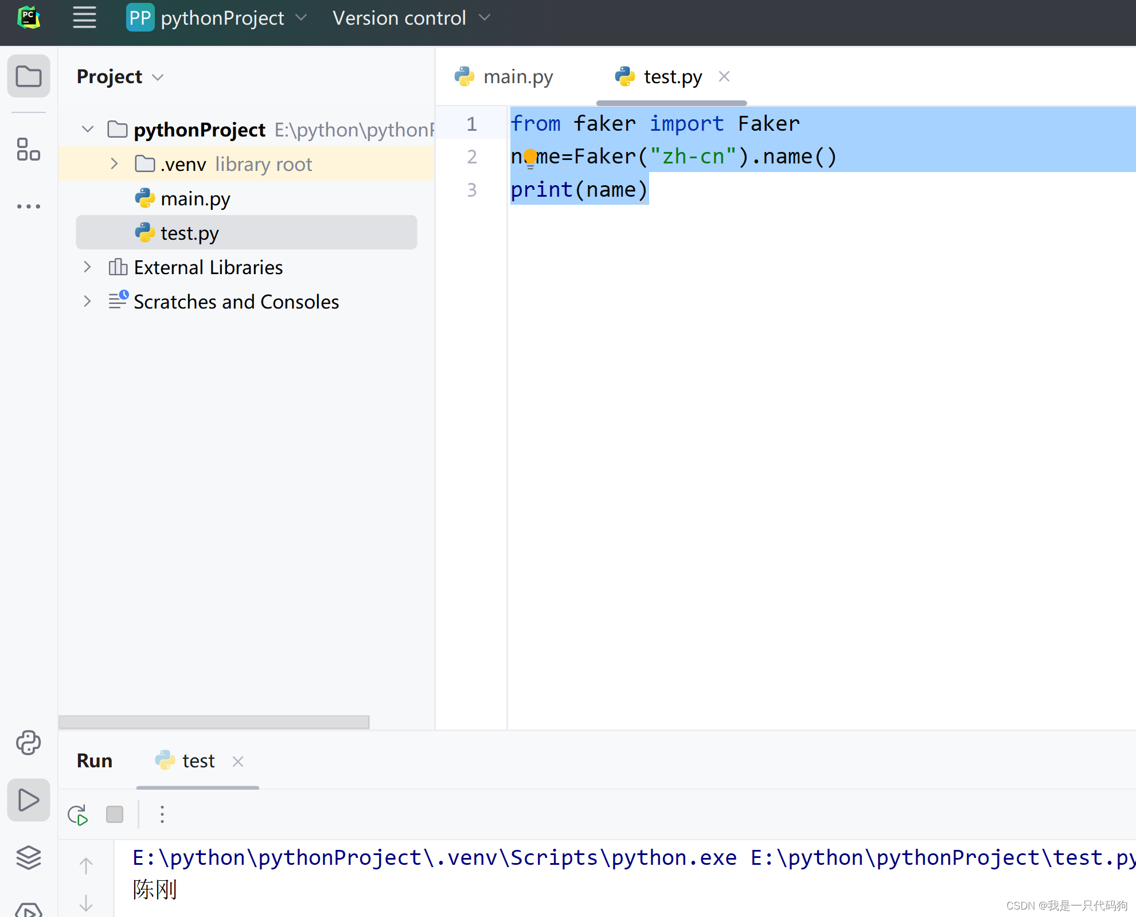Toggle the Project tool window folder icon
Image resolution: width=1136 pixels, height=917 pixels.
pos(28,76)
